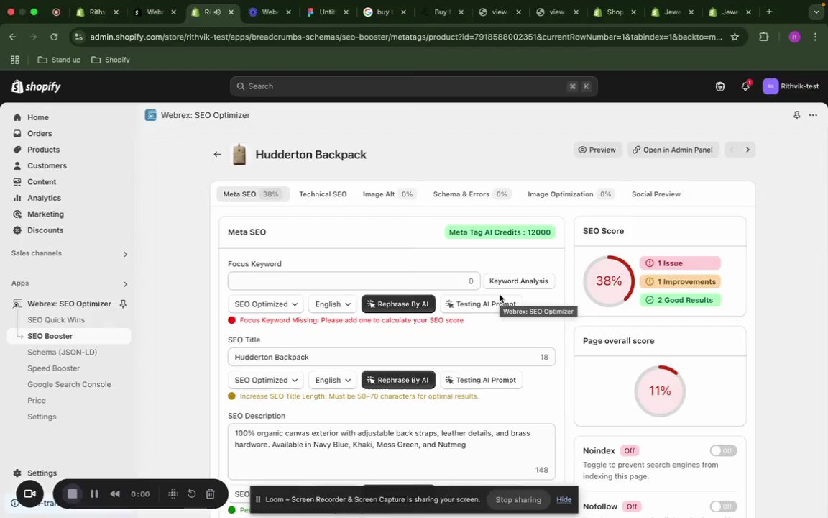Open Content section
828x518 pixels.
coord(41,182)
